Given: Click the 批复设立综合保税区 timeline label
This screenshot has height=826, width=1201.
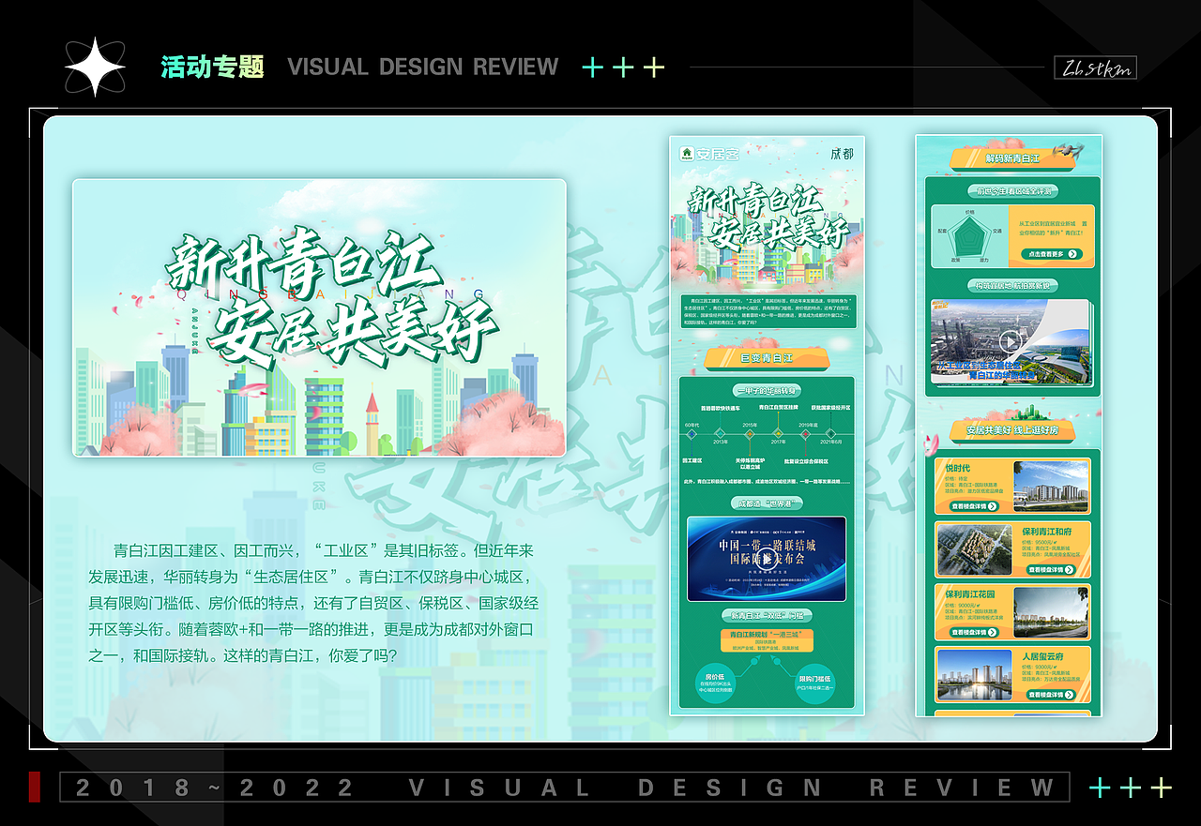Looking at the screenshot, I should click(808, 461).
